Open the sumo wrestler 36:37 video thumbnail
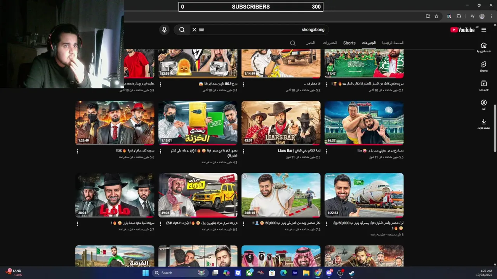Image resolution: width=497 pixels, height=279 pixels. pyautogui.click(x=364, y=123)
